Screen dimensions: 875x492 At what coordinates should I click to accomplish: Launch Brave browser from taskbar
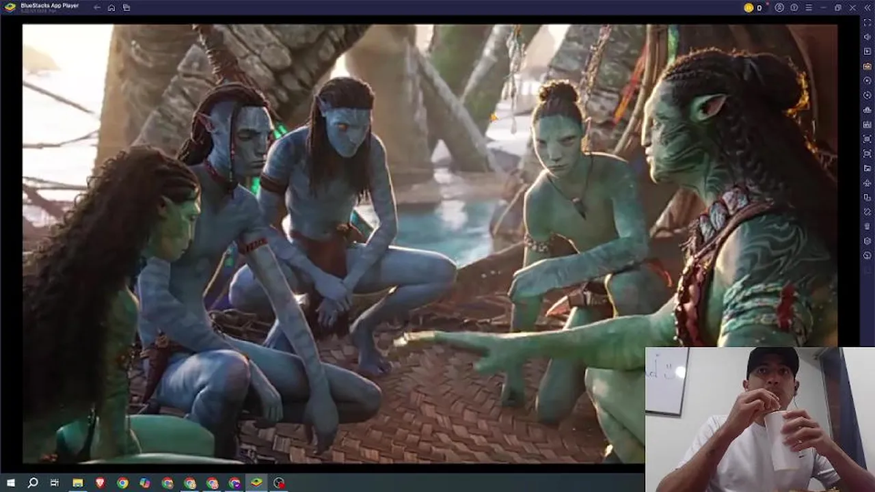pyautogui.click(x=100, y=483)
